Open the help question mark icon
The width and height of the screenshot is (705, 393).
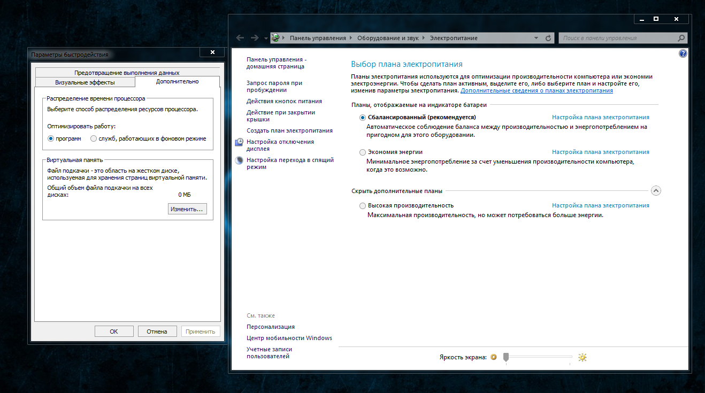683,53
